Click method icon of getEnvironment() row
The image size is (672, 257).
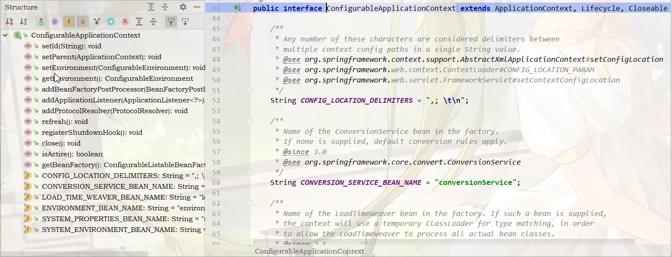28,78
